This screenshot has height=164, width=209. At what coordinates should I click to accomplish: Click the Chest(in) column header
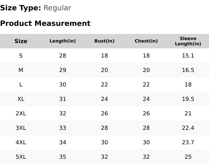pyautogui.click(x=146, y=41)
